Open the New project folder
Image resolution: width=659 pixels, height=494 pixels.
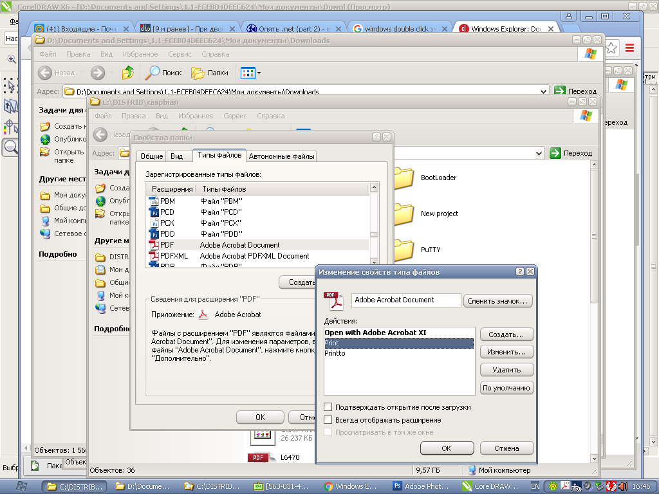426,214
